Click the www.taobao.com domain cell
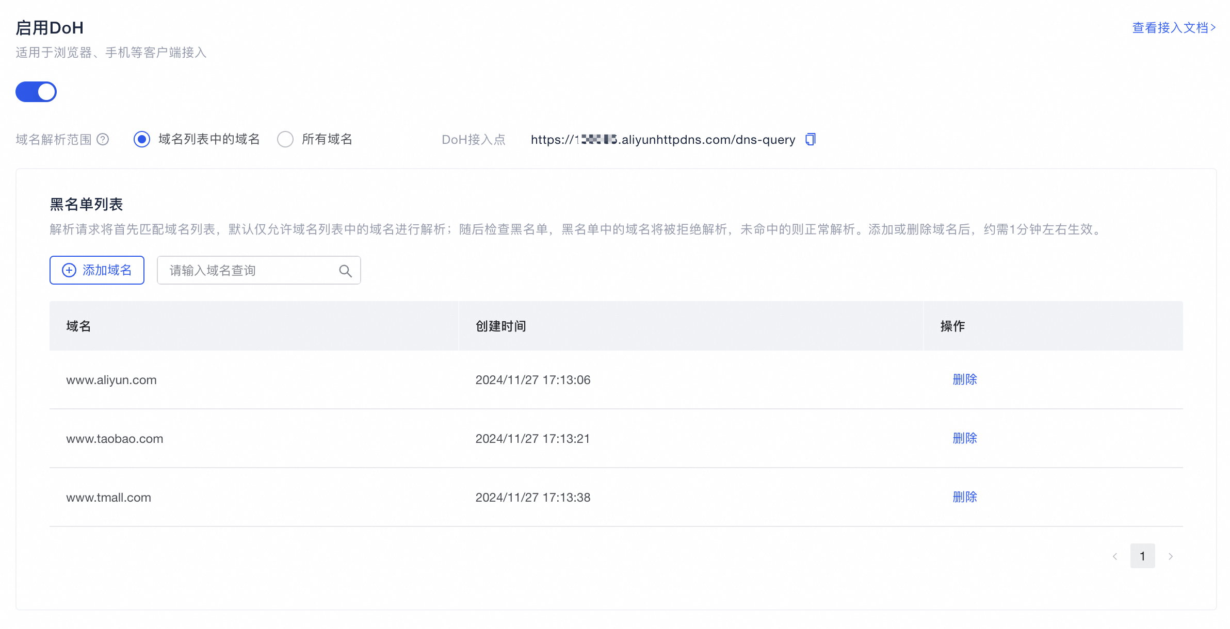 point(115,439)
